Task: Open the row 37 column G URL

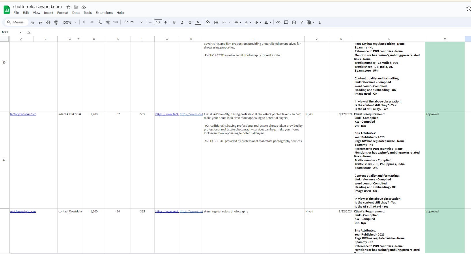Action: click(167, 114)
